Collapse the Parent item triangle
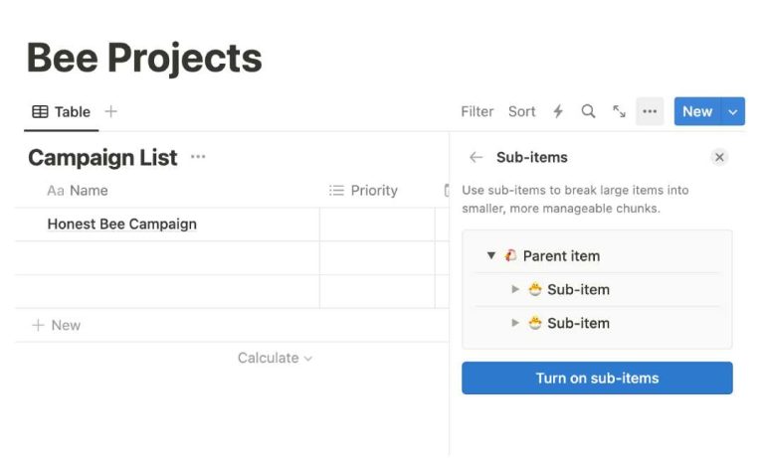 pyautogui.click(x=491, y=255)
